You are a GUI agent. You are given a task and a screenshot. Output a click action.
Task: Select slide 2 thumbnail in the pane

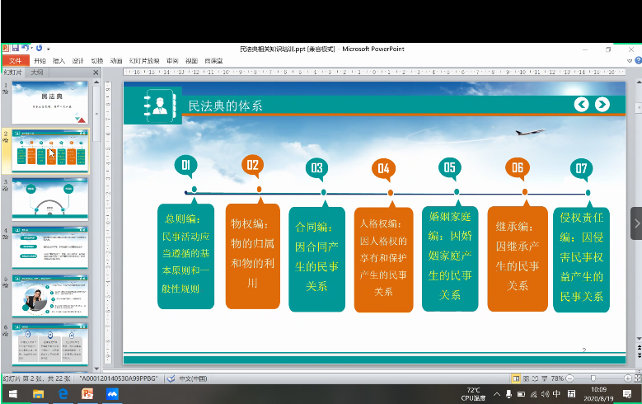50,151
